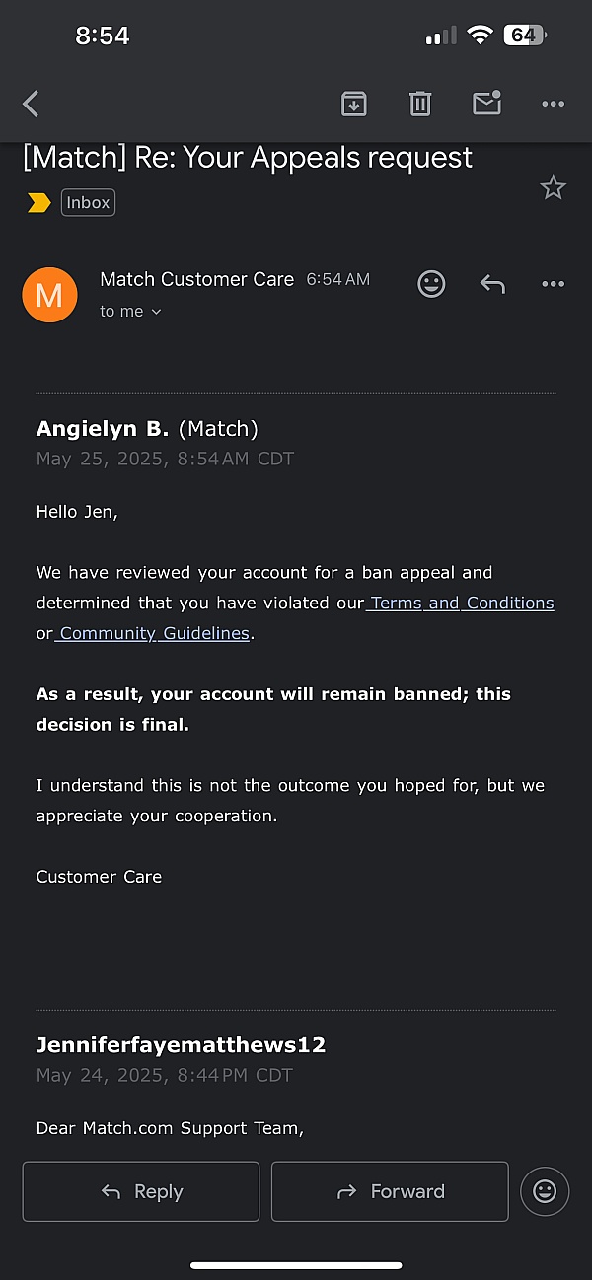Add an emoji reaction next to the sender

coord(431,284)
